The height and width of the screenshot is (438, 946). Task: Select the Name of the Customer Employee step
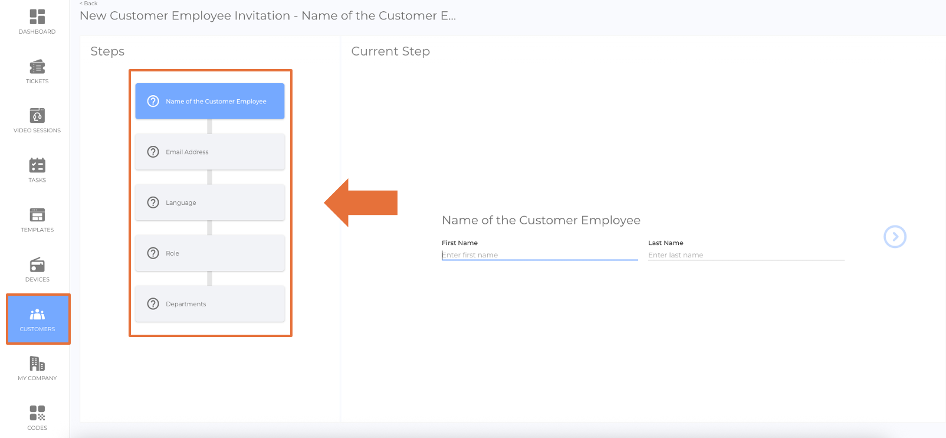(x=216, y=102)
